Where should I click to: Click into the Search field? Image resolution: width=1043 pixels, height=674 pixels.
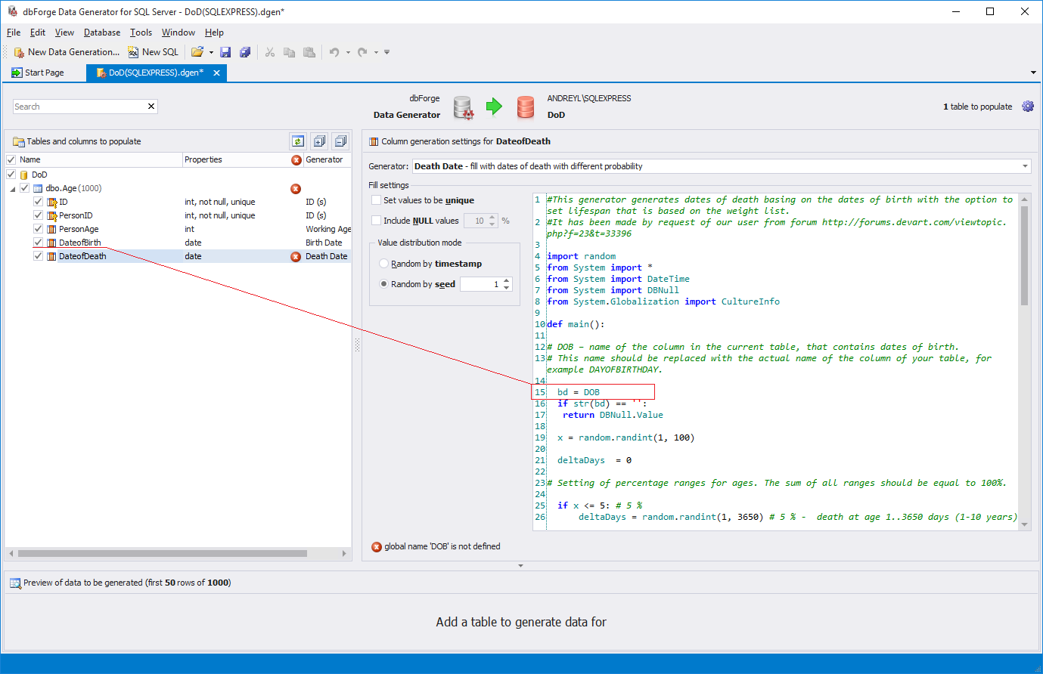(x=79, y=107)
